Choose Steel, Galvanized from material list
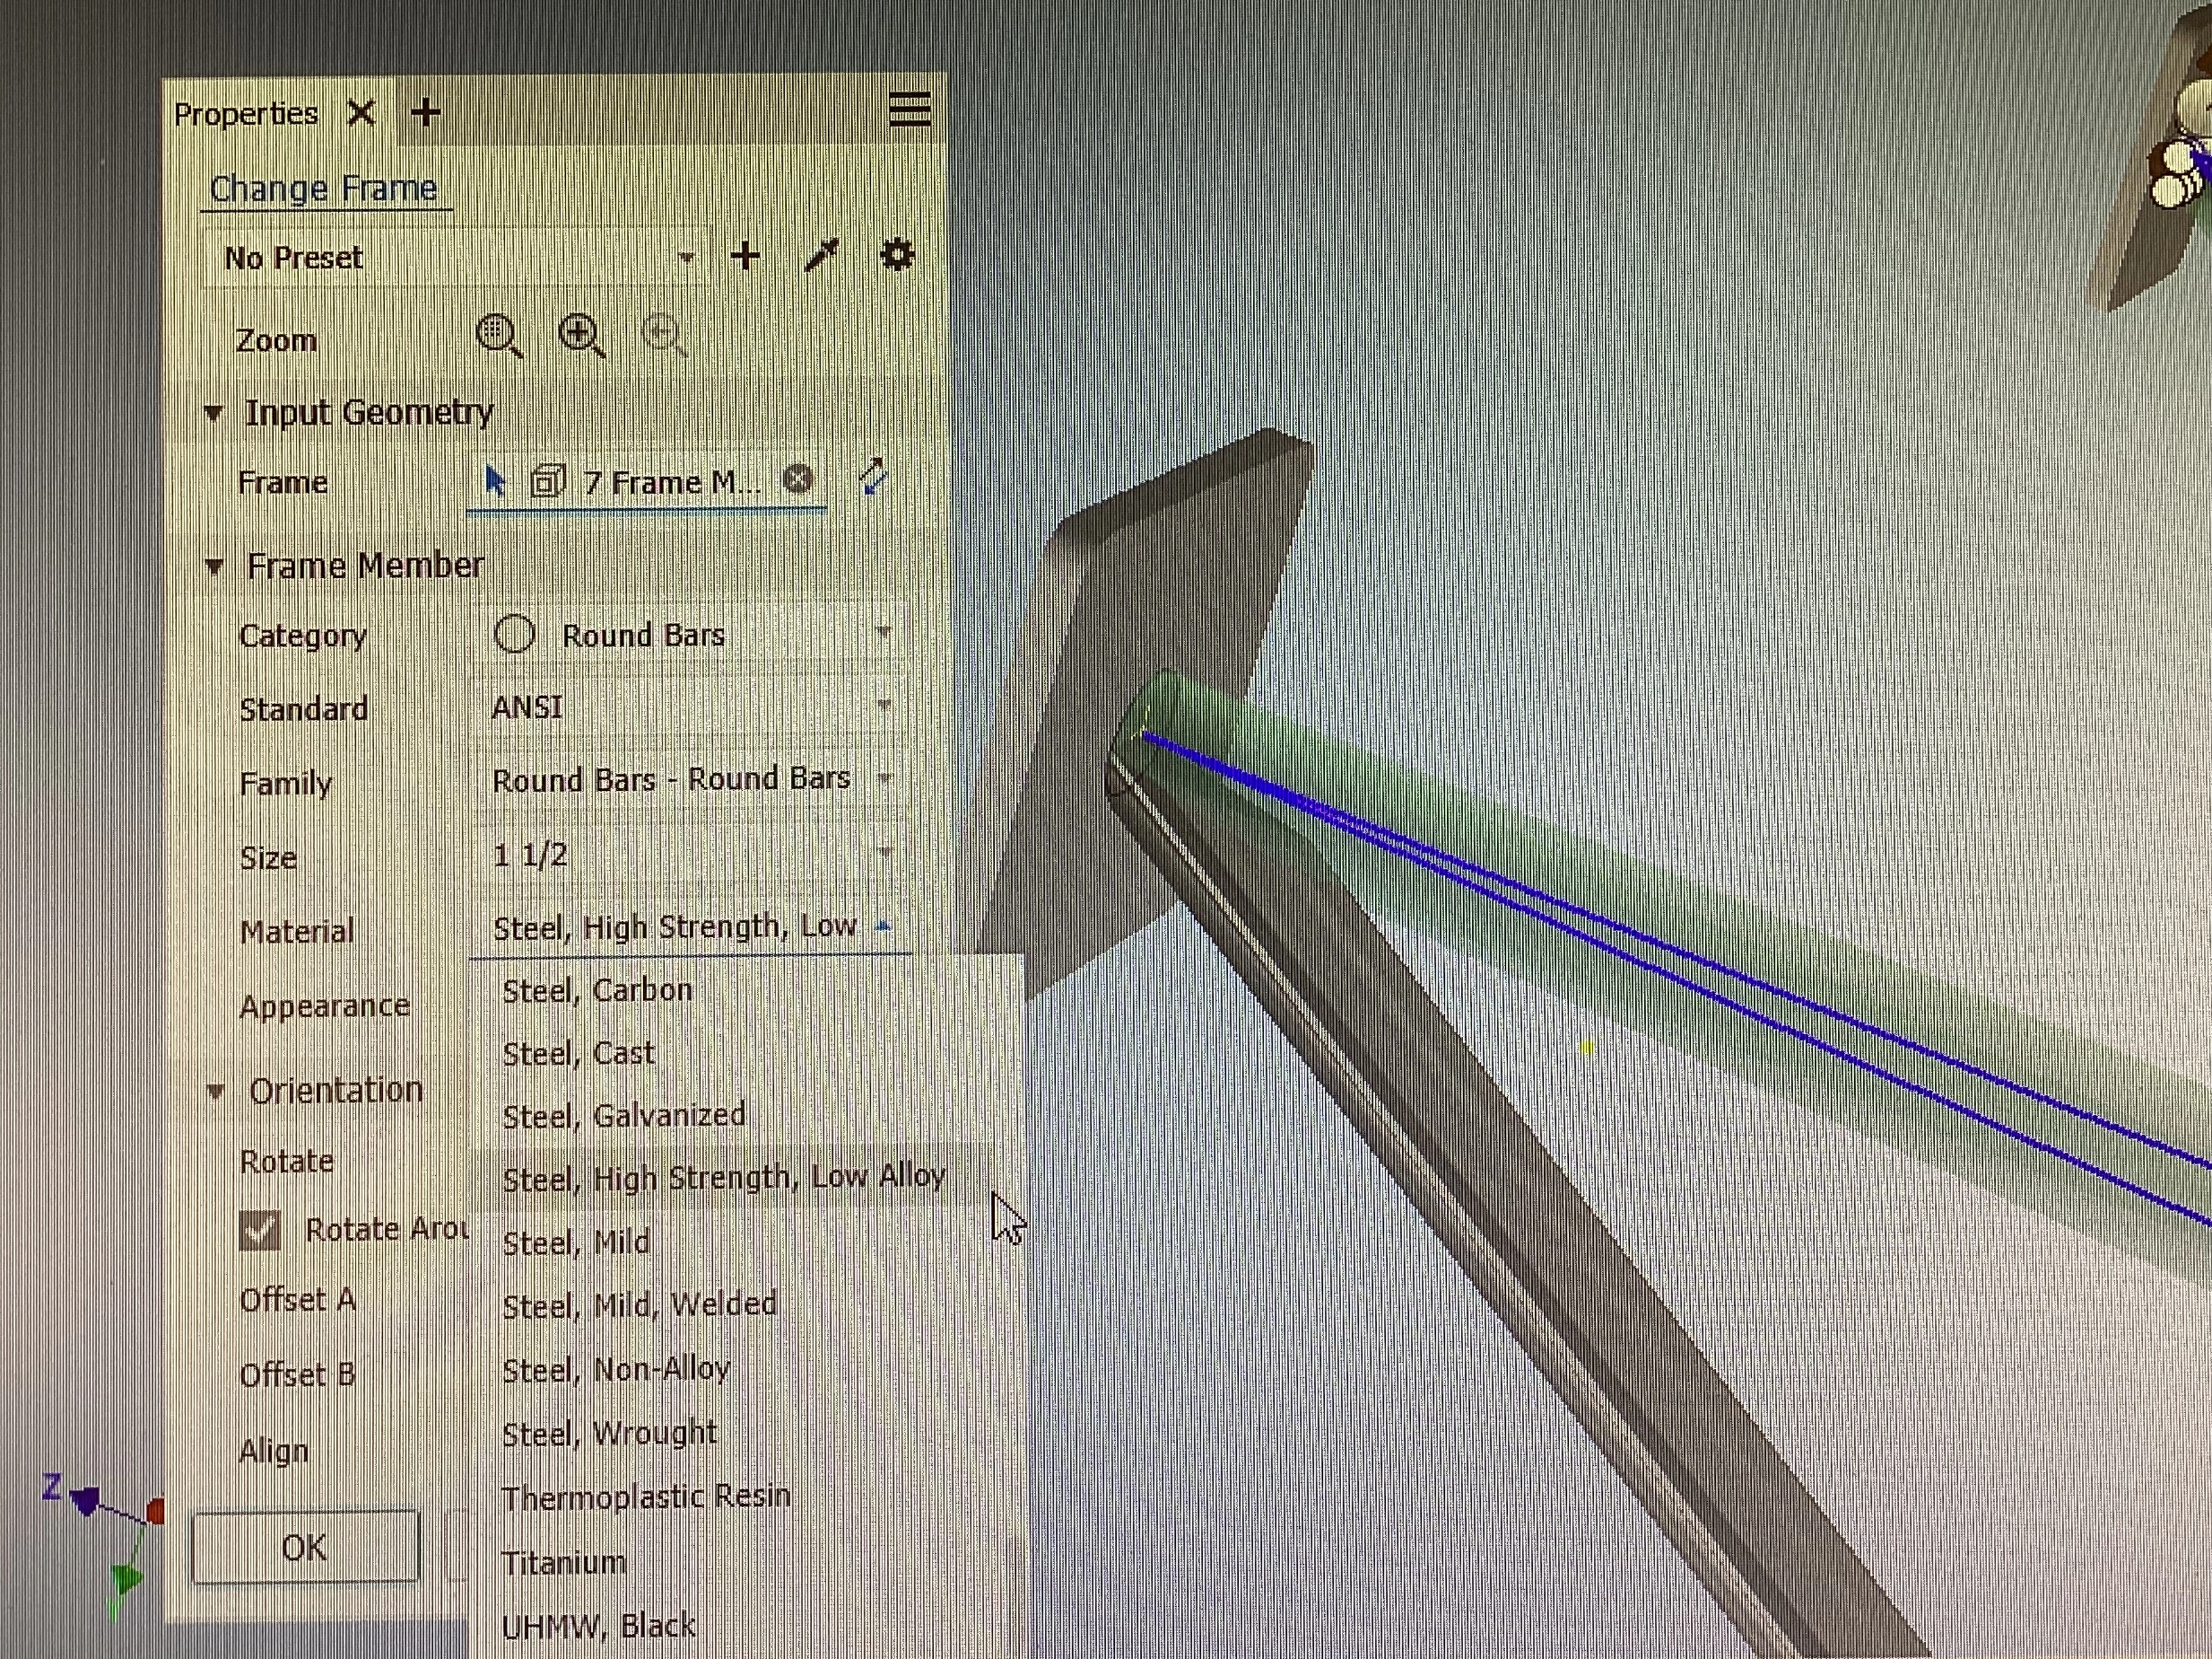The height and width of the screenshot is (1659, 2212). (x=624, y=1115)
